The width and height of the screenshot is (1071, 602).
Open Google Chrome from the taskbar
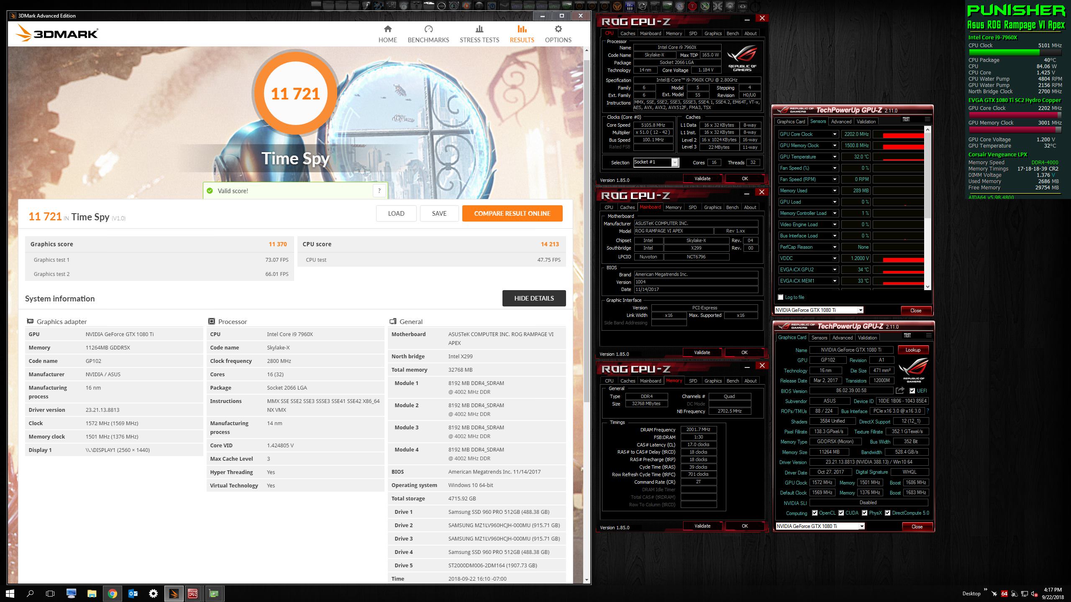[x=112, y=593]
